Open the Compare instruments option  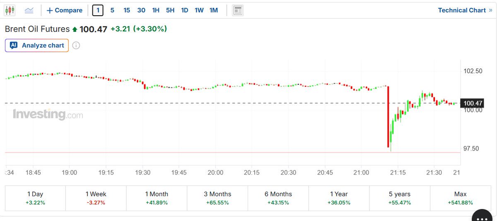coord(64,10)
